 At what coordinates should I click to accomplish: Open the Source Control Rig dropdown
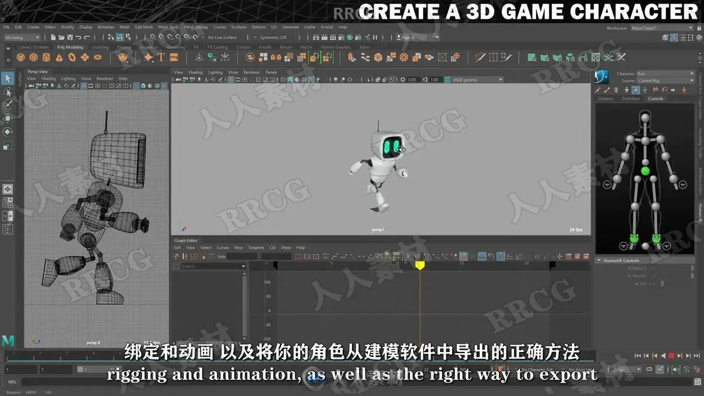[x=666, y=80]
